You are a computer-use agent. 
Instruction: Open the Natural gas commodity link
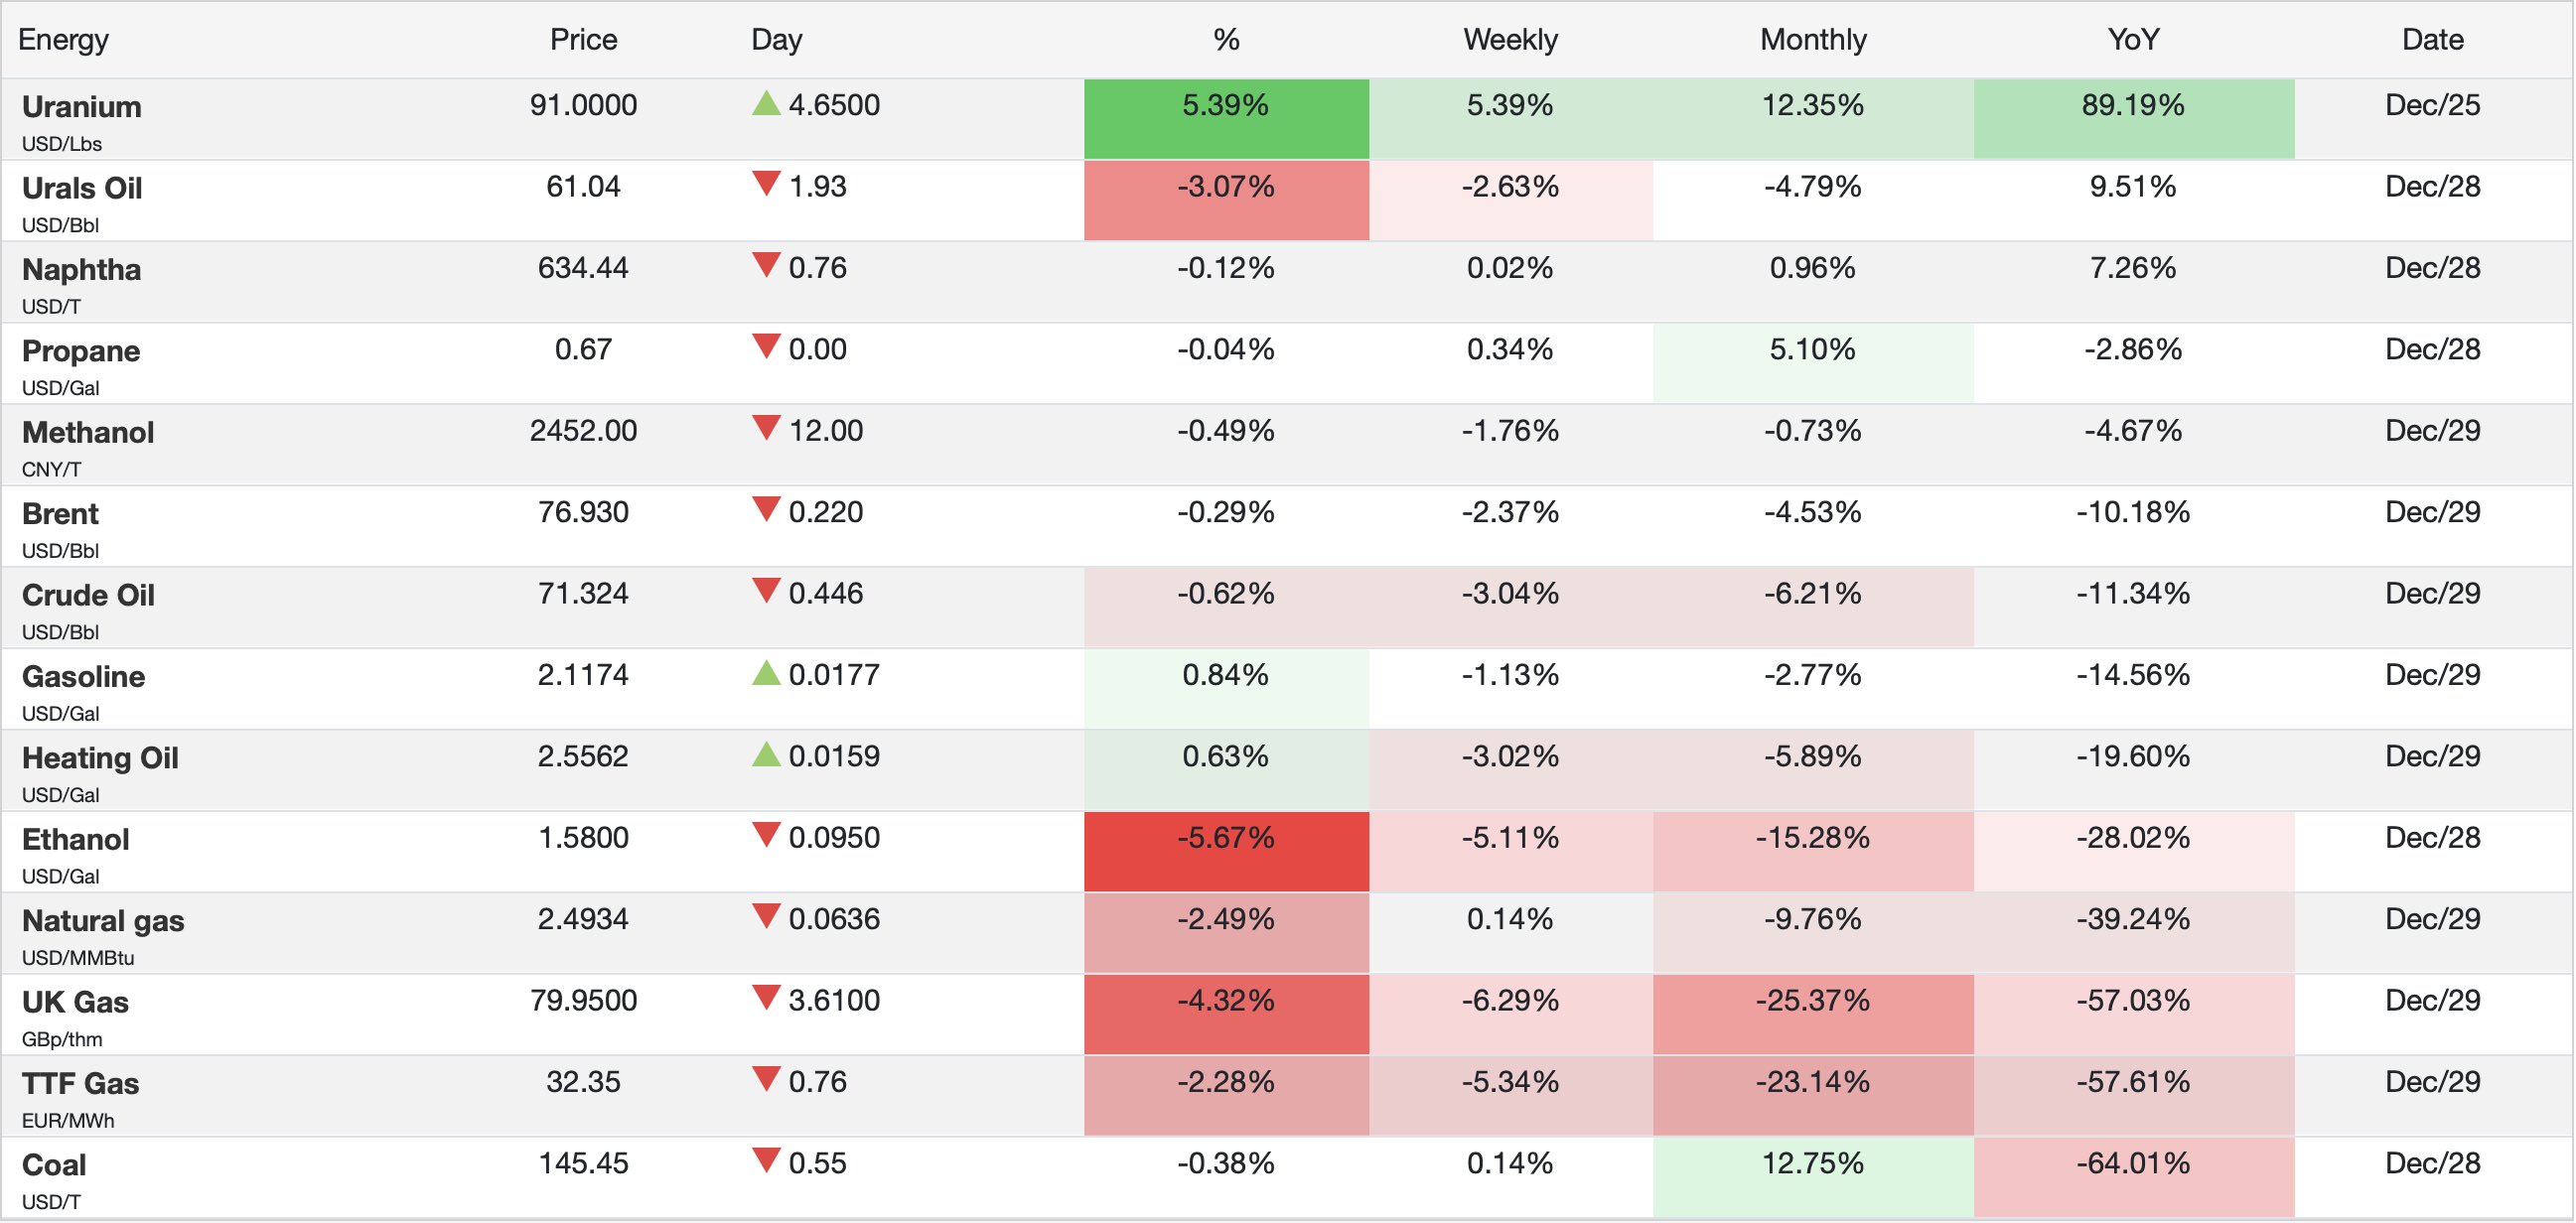coord(103,921)
